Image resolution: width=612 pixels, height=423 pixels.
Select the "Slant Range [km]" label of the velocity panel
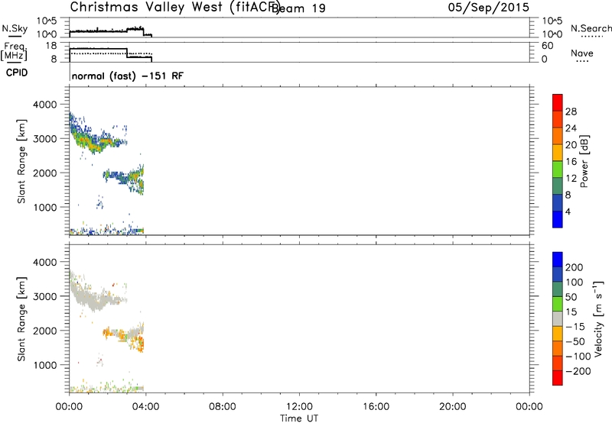[21, 319]
